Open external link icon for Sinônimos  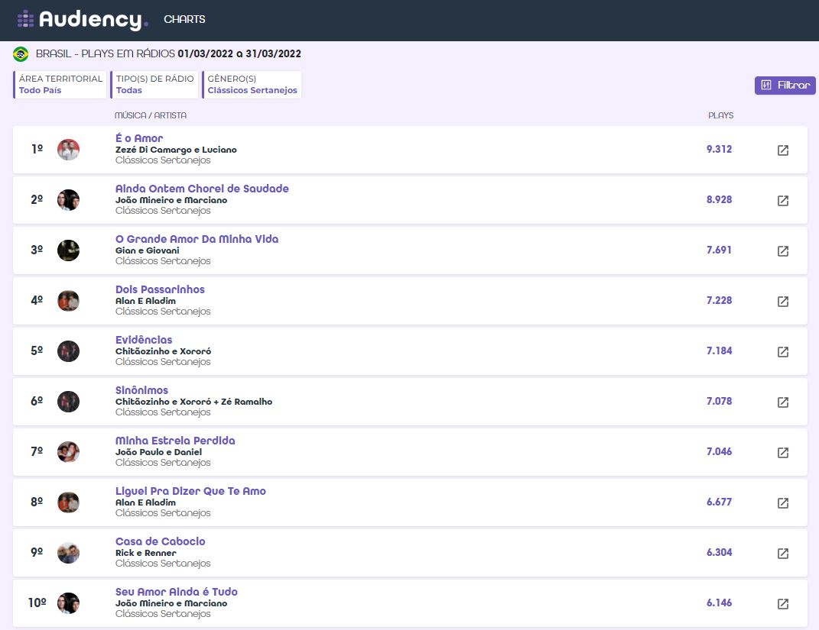(782, 402)
